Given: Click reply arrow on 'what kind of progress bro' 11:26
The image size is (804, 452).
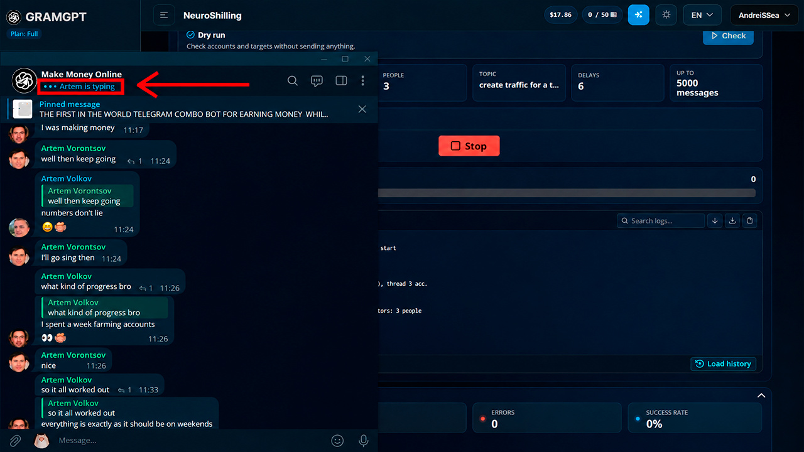Looking at the screenshot, I should click(143, 288).
